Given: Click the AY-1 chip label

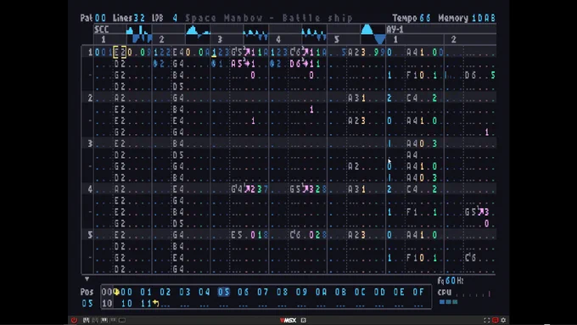Looking at the screenshot, I should [x=395, y=30].
